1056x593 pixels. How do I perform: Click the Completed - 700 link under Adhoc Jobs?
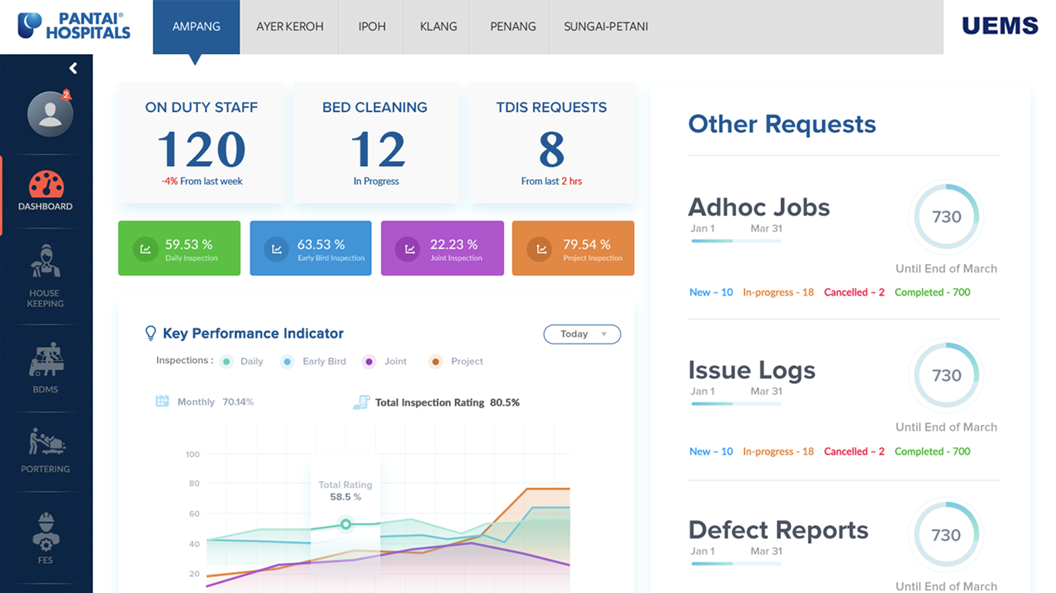click(932, 293)
